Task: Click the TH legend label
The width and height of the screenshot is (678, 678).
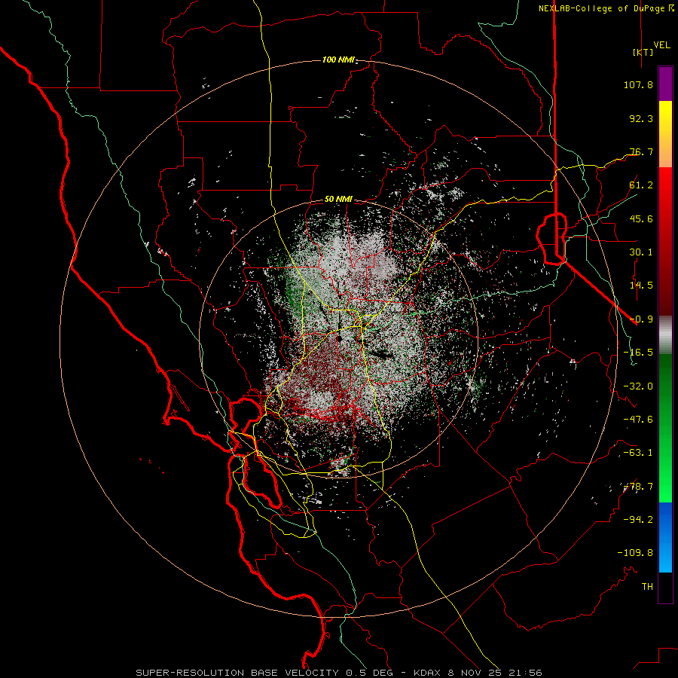Action: (647, 587)
